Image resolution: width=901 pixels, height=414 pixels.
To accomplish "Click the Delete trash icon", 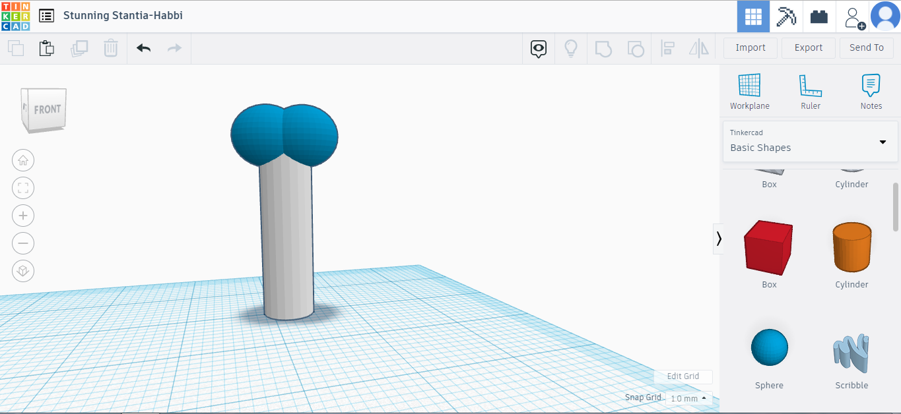I will pos(111,48).
